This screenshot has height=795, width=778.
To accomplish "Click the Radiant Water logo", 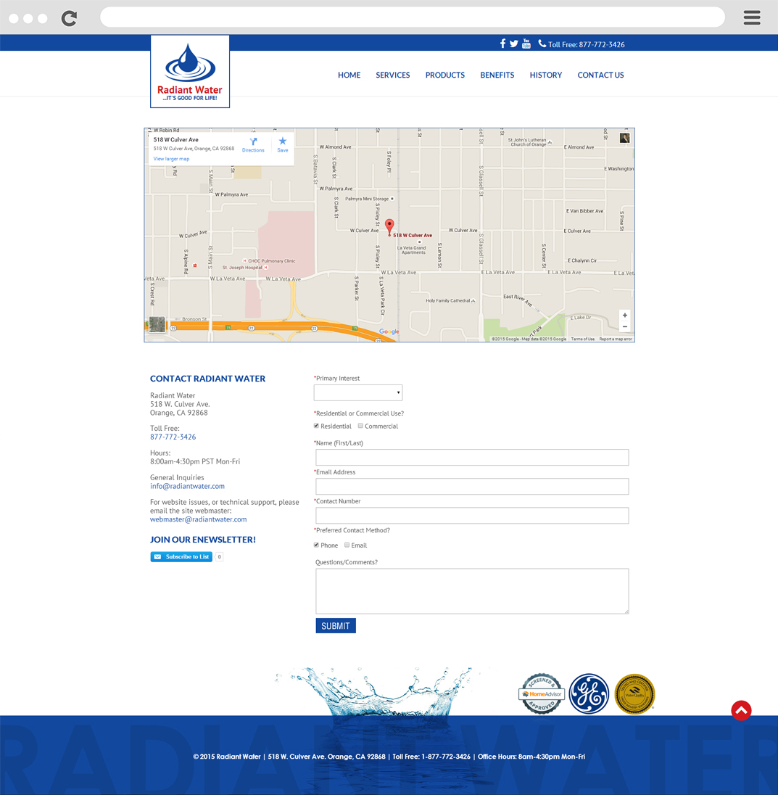I will tap(190, 72).
